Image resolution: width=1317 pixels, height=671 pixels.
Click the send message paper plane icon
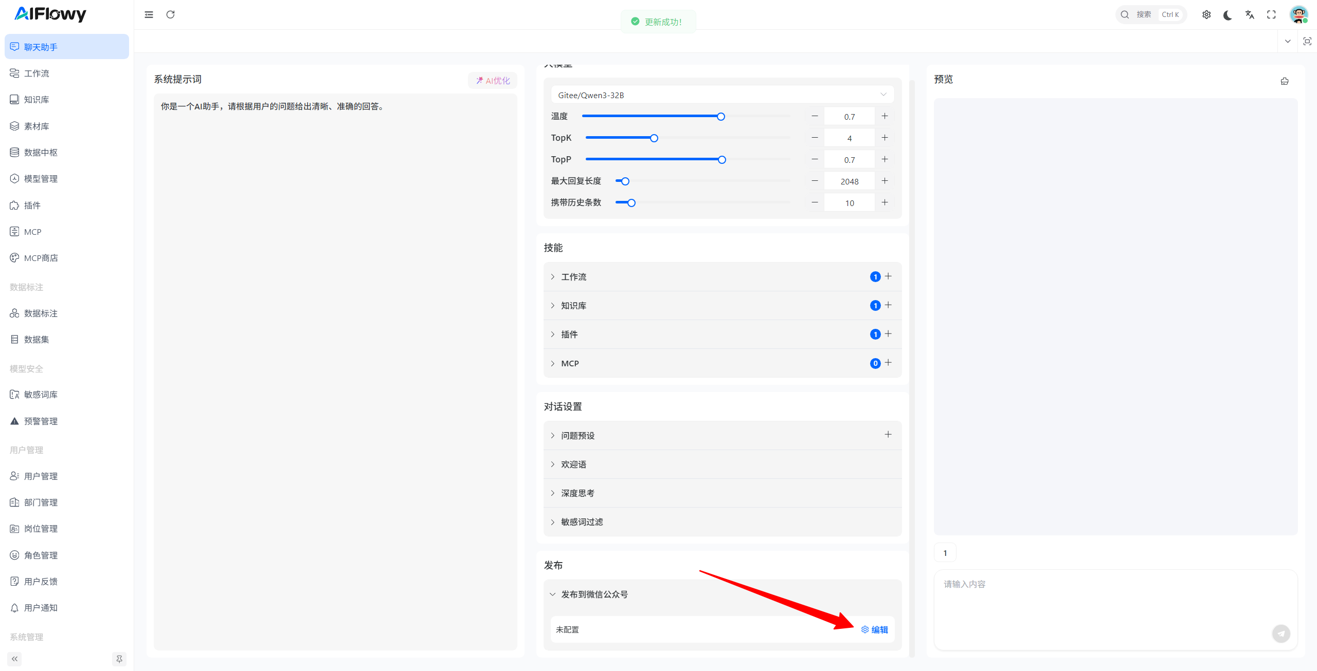click(1280, 633)
